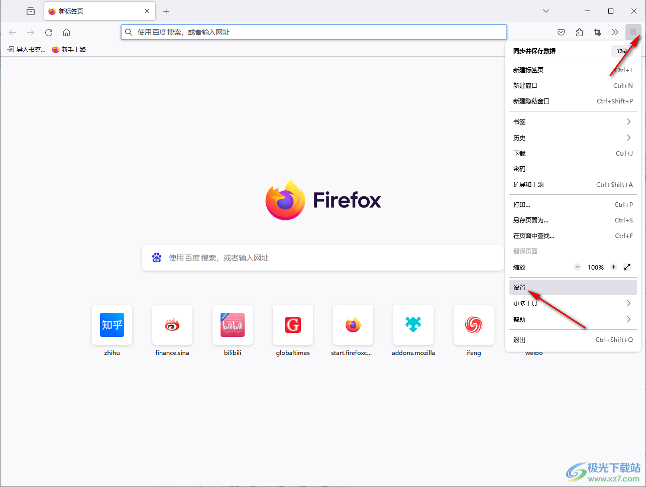Expand the 书签 submenu
Screen dimensions: 646x487
(573, 122)
